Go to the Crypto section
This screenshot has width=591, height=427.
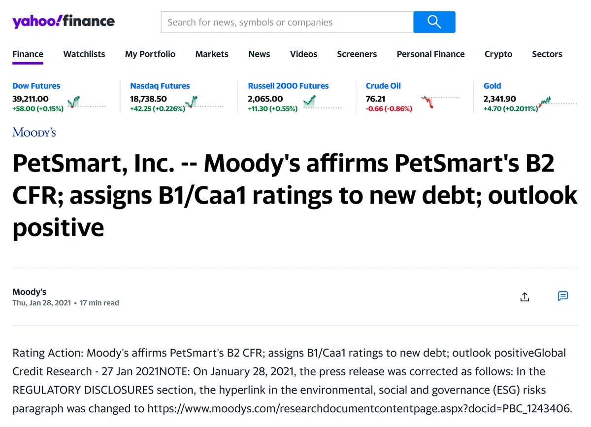[x=498, y=54]
